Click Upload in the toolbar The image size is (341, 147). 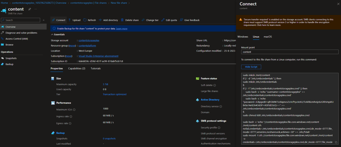click(x=74, y=20)
